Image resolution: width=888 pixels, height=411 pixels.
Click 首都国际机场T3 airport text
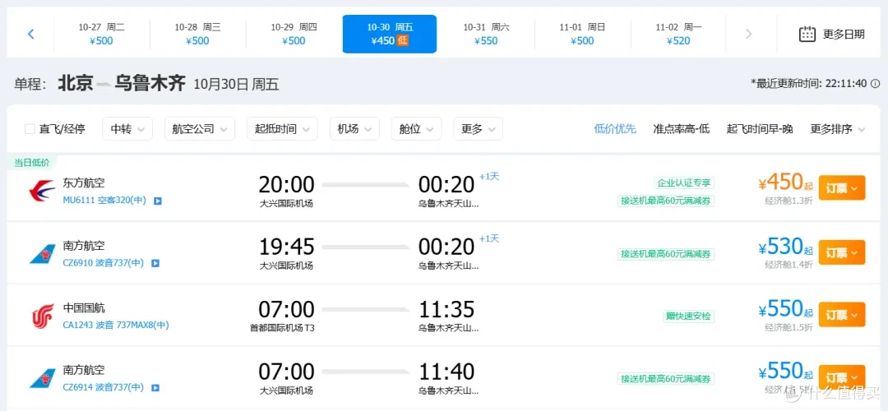282,328
